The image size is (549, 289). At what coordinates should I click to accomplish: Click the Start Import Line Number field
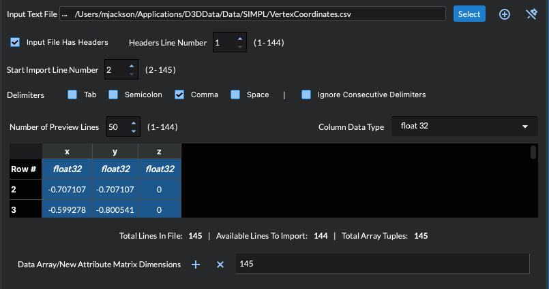(115, 70)
